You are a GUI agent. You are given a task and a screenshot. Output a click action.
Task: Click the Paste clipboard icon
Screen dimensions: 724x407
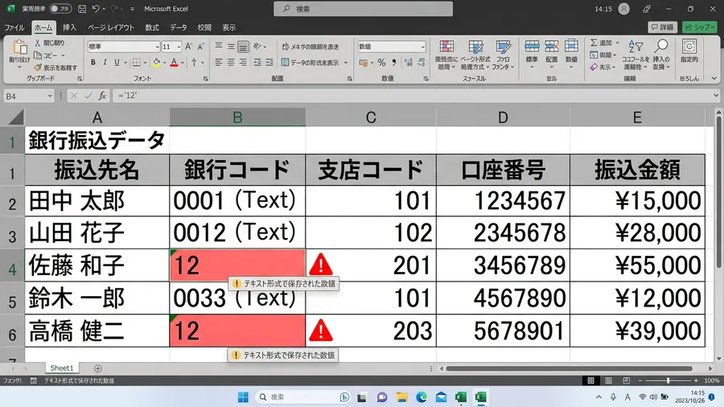pyautogui.click(x=19, y=47)
